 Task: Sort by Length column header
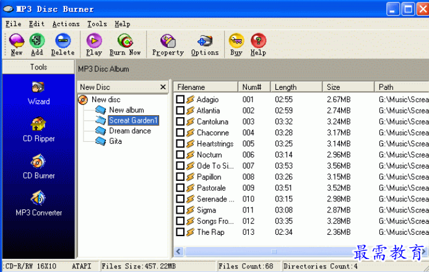tap(297, 87)
